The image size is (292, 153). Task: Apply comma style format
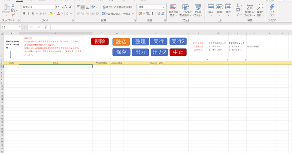(153, 14)
